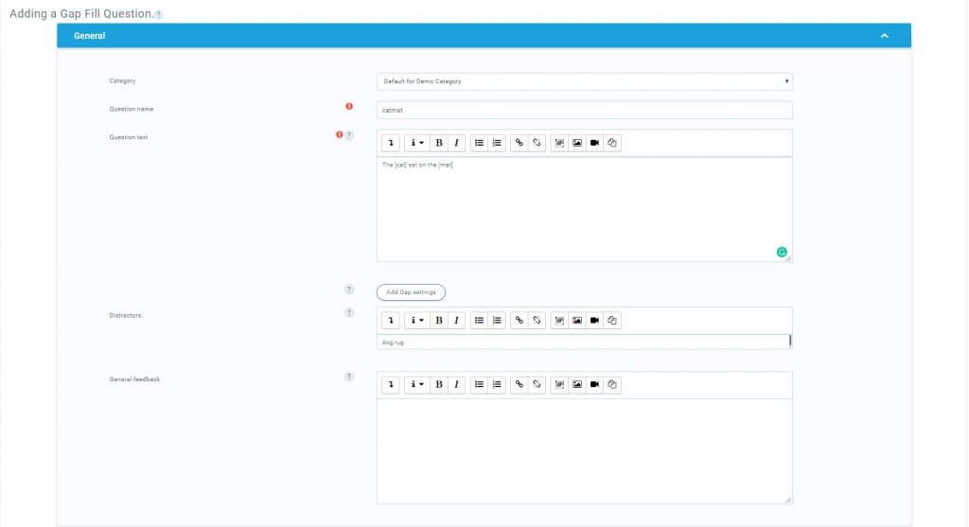969x527 pixels.
Task: Add numbered list in the Question text editor
Action: point(497,143)
